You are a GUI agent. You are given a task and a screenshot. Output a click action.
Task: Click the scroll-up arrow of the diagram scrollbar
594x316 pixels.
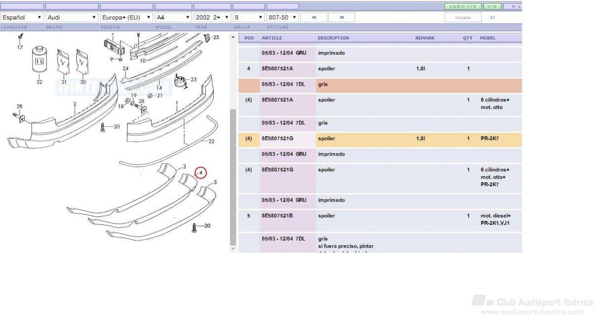click(233, 36)
